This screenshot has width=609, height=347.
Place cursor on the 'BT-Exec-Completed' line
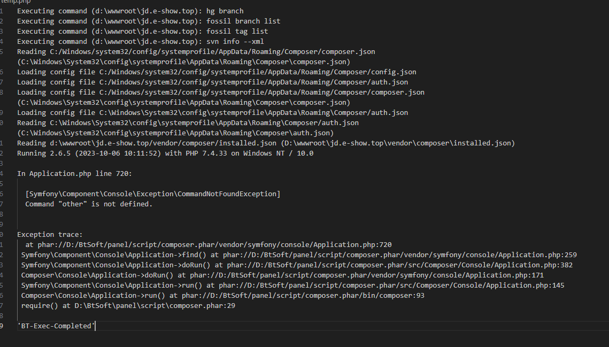pos(56,326)
